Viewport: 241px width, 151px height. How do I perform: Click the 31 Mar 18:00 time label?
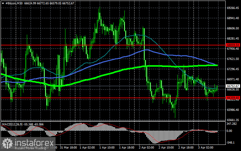tap(69, 148)
